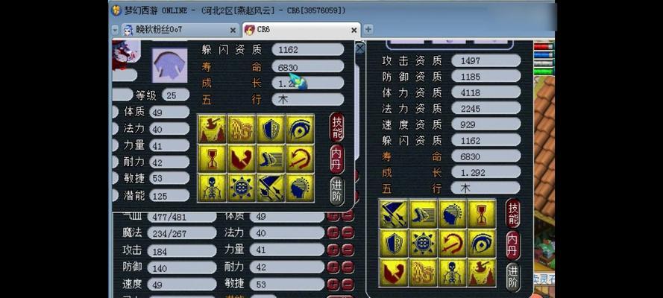Image resolution: width=663 pixels, height=298 pixels.
Task: Click the blue eye skill in left grid
Action: 301,129
